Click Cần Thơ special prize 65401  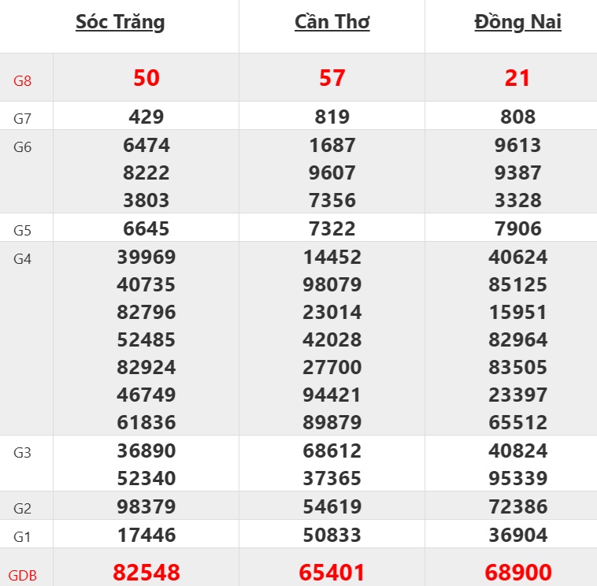[x=332, y=573]
